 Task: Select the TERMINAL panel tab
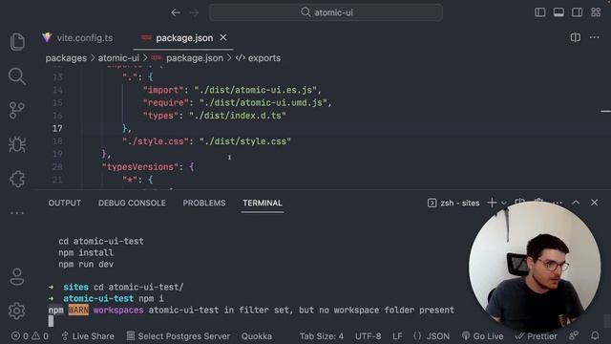263,204
